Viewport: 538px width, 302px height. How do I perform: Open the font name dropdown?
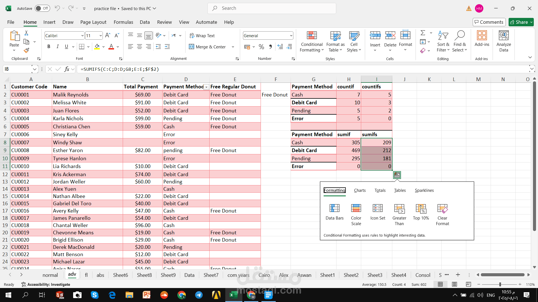(x=82, y=36)
